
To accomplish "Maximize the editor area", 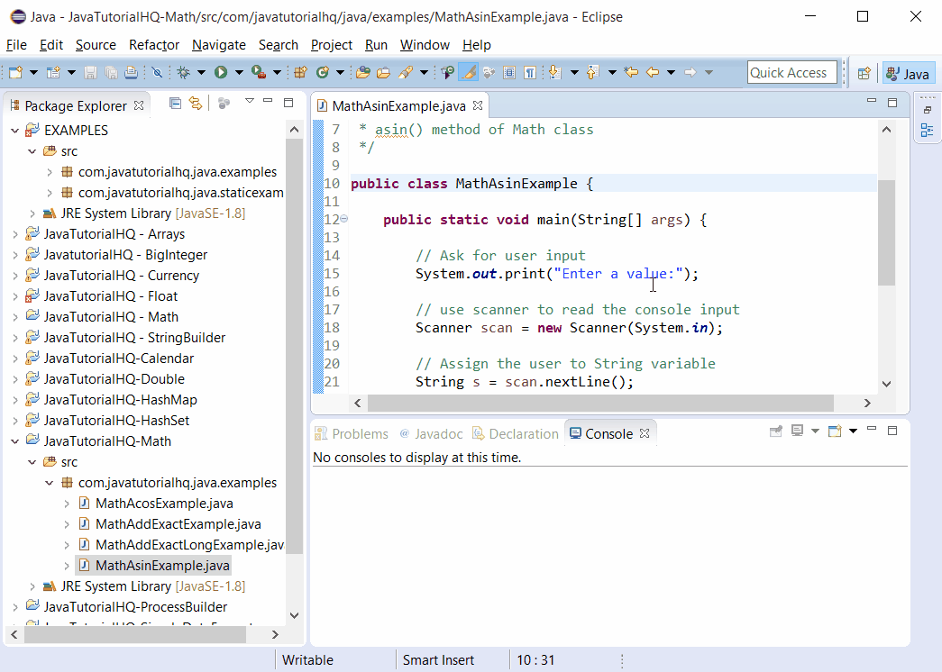I will point(892,103).
